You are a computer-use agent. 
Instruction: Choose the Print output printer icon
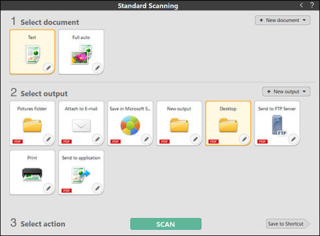32,175
